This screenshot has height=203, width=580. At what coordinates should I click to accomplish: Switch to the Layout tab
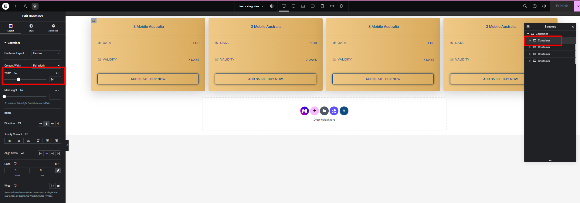[11, 28]
